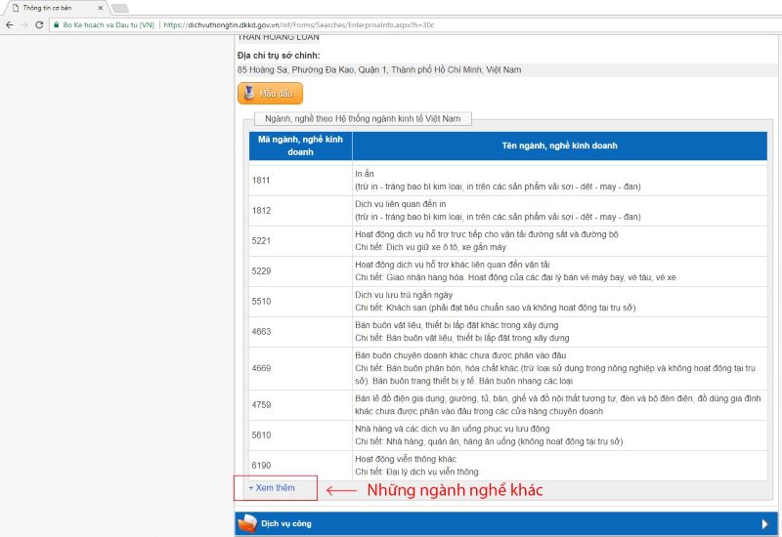Click 'Ngành, nghề theo Hệ thống ngành kinh tế' heading
Screen dimensions: 782x537
363,118
